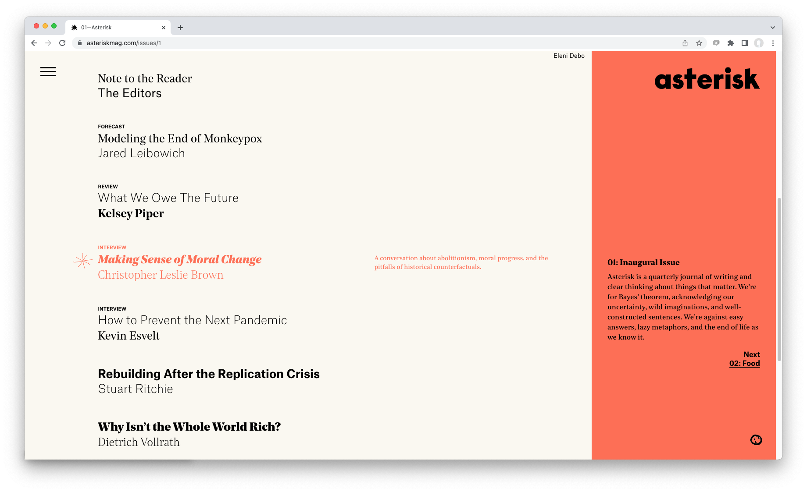Image resolution: width=807 pixels, height=492 pixels.
Task: Bookmark this page with the star
Action: 699,43
